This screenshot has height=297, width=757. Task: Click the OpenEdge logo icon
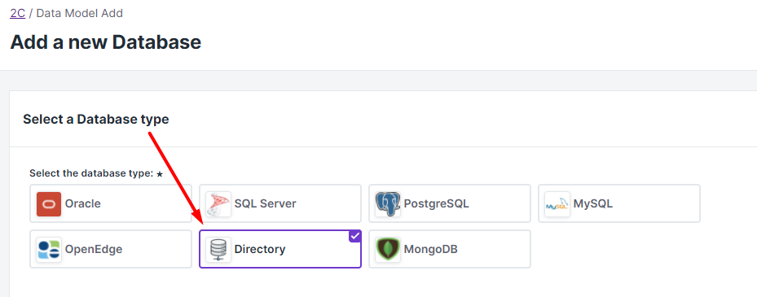[49, 250]
